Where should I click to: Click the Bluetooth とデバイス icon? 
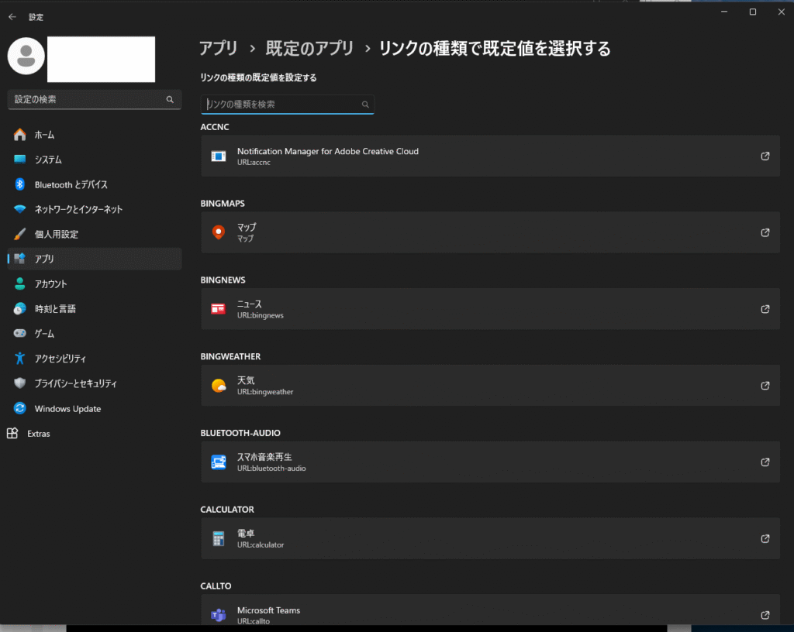pos(19,184)
